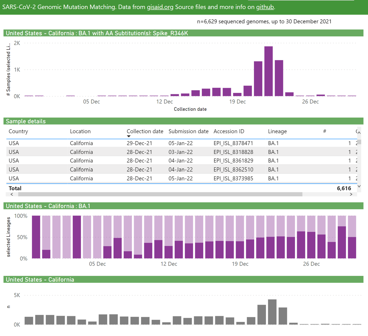Sort table by Collection date column

click(145, 131)
